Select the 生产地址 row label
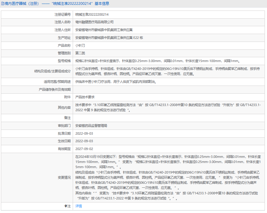This screenshot has height=213, width=267. [64, 38]
